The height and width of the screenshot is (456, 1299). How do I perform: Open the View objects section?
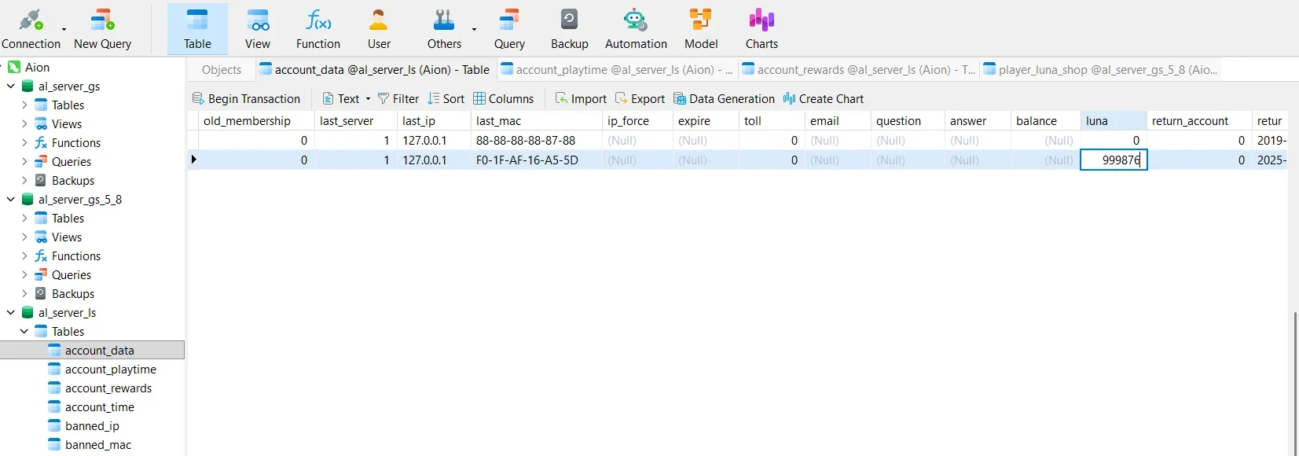[x=258, y=29]
